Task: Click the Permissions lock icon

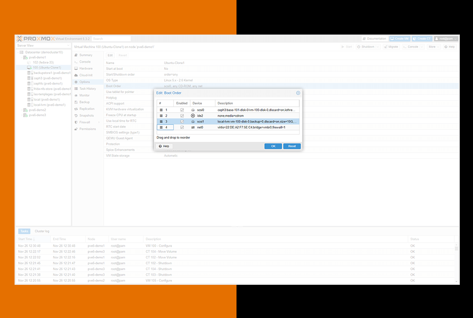Action: click(76, 129)
